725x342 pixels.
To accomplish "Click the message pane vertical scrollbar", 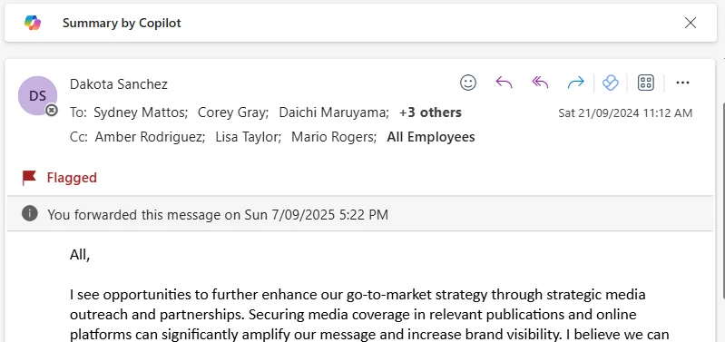I will pyautogui.click(x=722, y=200).
